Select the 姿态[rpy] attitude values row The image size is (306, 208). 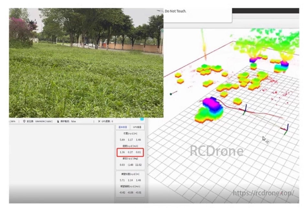[x=131, y=165]
